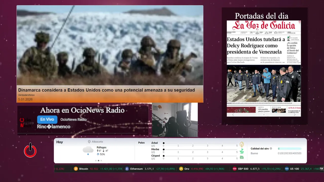Screen dimensions: 324x182
Task: Click the Albacete location pin icon
Action: (89, 142)
